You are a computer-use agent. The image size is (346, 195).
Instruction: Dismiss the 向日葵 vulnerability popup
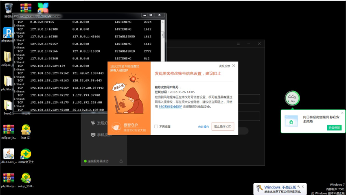(x=342, y=113)
